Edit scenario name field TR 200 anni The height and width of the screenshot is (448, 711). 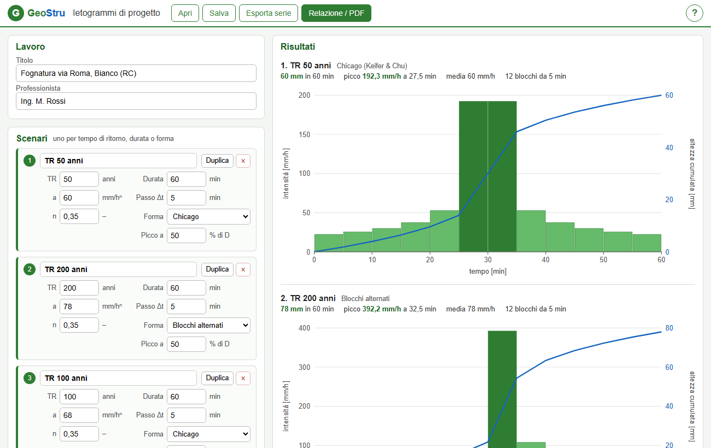(x=118, y=269)
